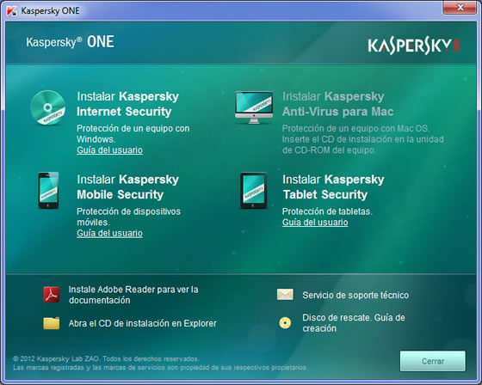Click the Adobe Reader PDF icon
This screenshot has height=385, width=482.
(x=52, y=295)
